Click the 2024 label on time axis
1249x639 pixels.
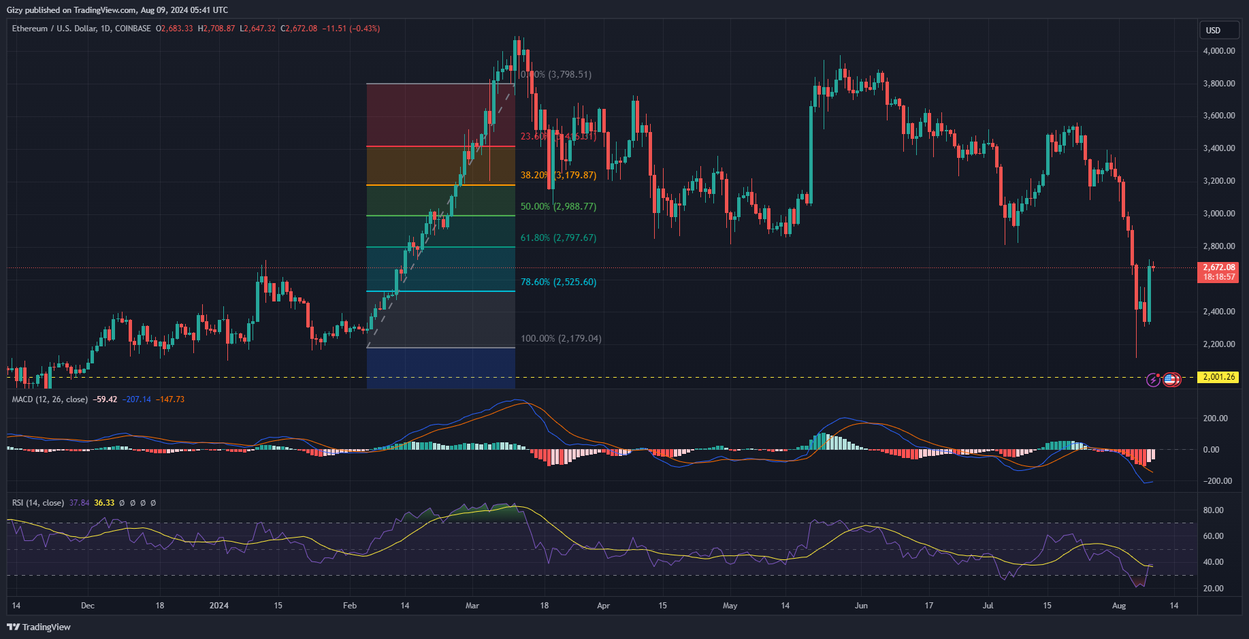(x=219, y=606)
